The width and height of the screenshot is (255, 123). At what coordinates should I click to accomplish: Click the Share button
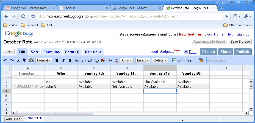click(226, 52)
